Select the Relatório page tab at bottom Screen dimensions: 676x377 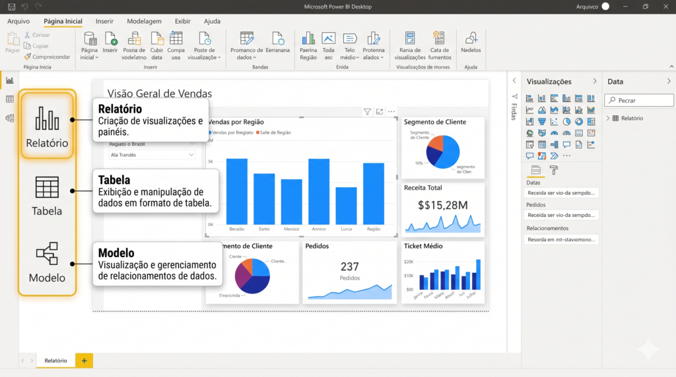point(55,361)
